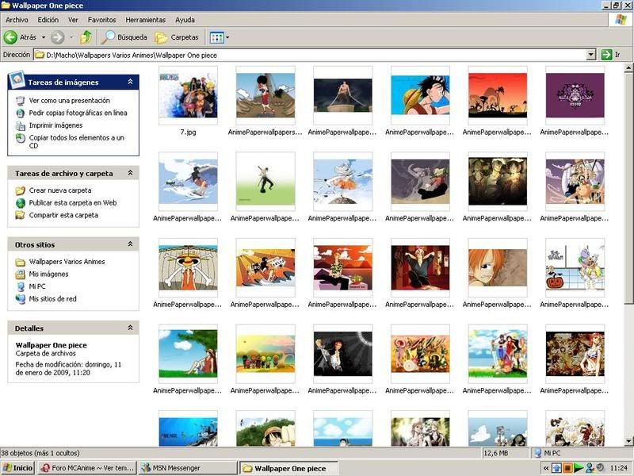Viewport: 634px width, 476px height.
Task: Click the '12,6 MB' status bar size
Action: (496, 453)
